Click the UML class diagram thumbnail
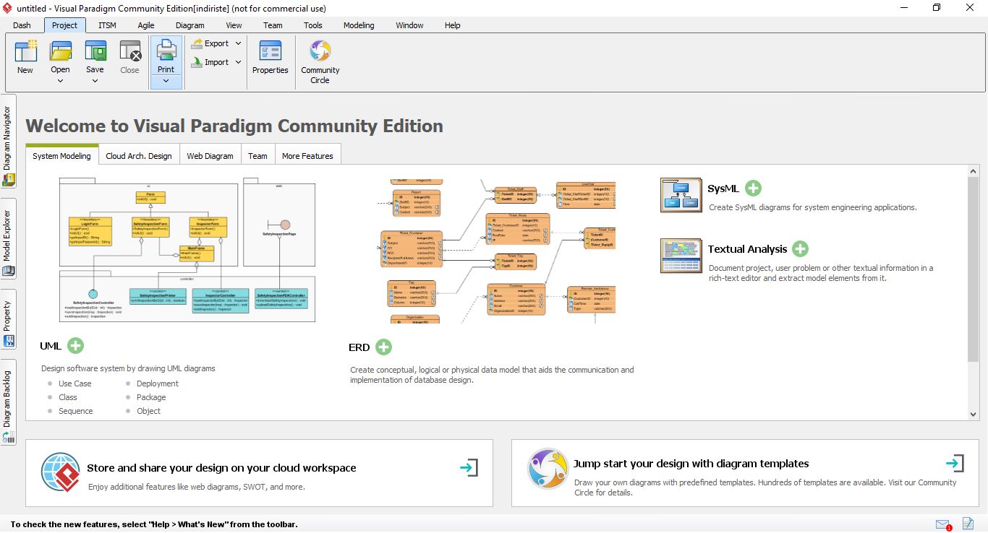Viewport: 988px width, 533px height. click(x=187, y=250)
